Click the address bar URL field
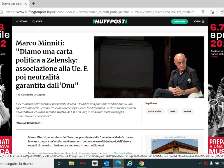The width and height of the screenshot is (224, 168). tap(101, 12)
